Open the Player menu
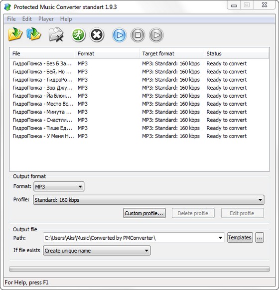The width and height of the screenshot is (279, 290). pos(46,19)
